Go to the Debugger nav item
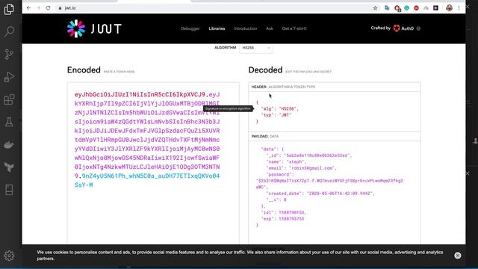This screenshot has width=478, height=269. [190, 28]
